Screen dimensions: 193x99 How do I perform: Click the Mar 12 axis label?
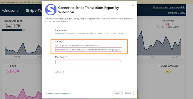click(x=17, y=57)
